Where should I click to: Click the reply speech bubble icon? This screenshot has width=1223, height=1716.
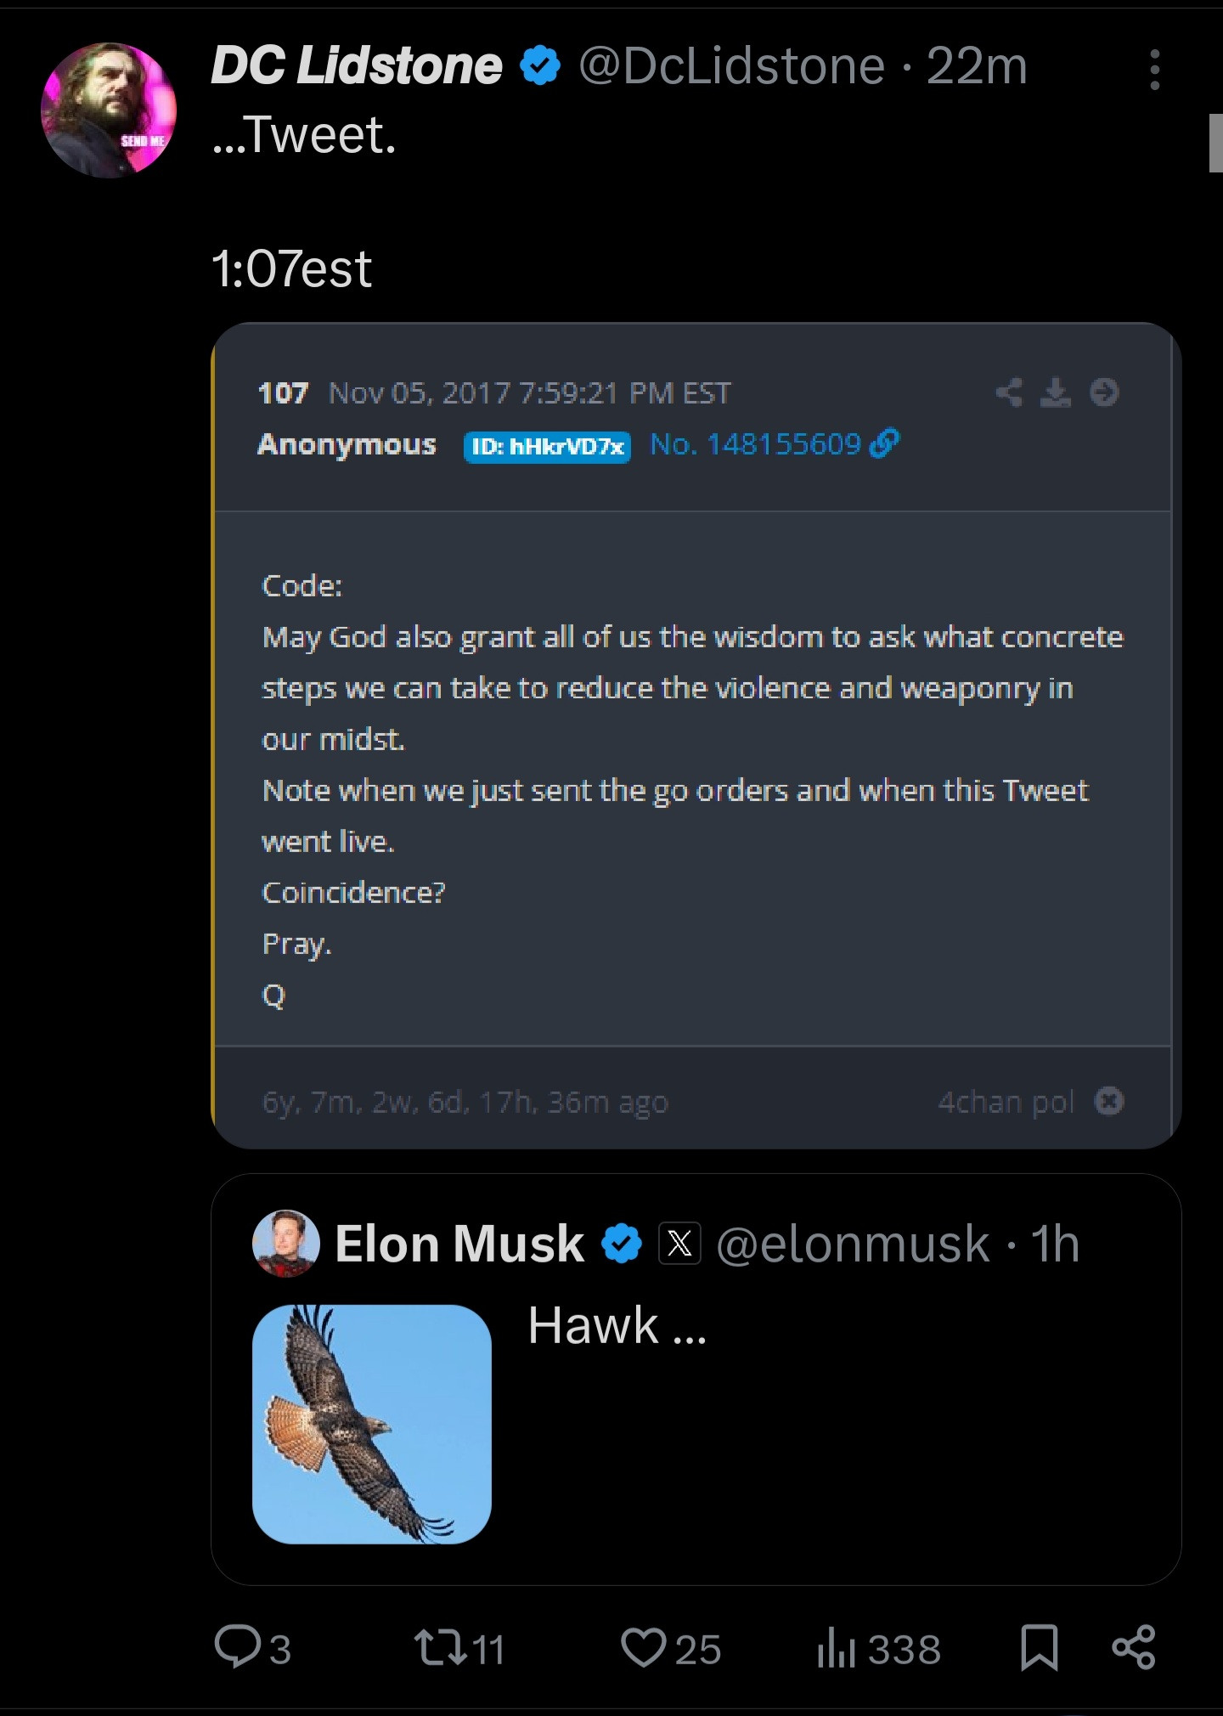pyautogui.click(x=237, y=1647)
